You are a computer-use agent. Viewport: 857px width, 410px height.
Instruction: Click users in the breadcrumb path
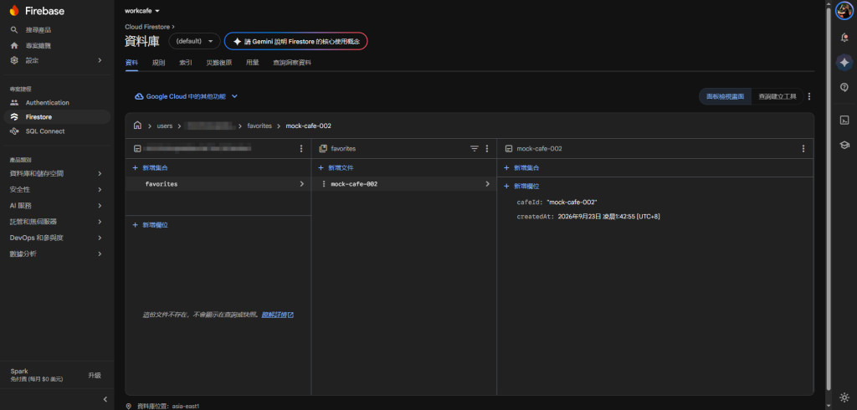(165, 126)
